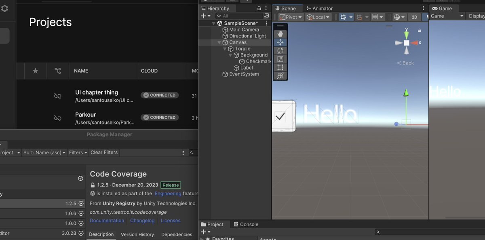Collapse the SampleScene tree node
Screen dimensions: 485x240
click(214, 23)
